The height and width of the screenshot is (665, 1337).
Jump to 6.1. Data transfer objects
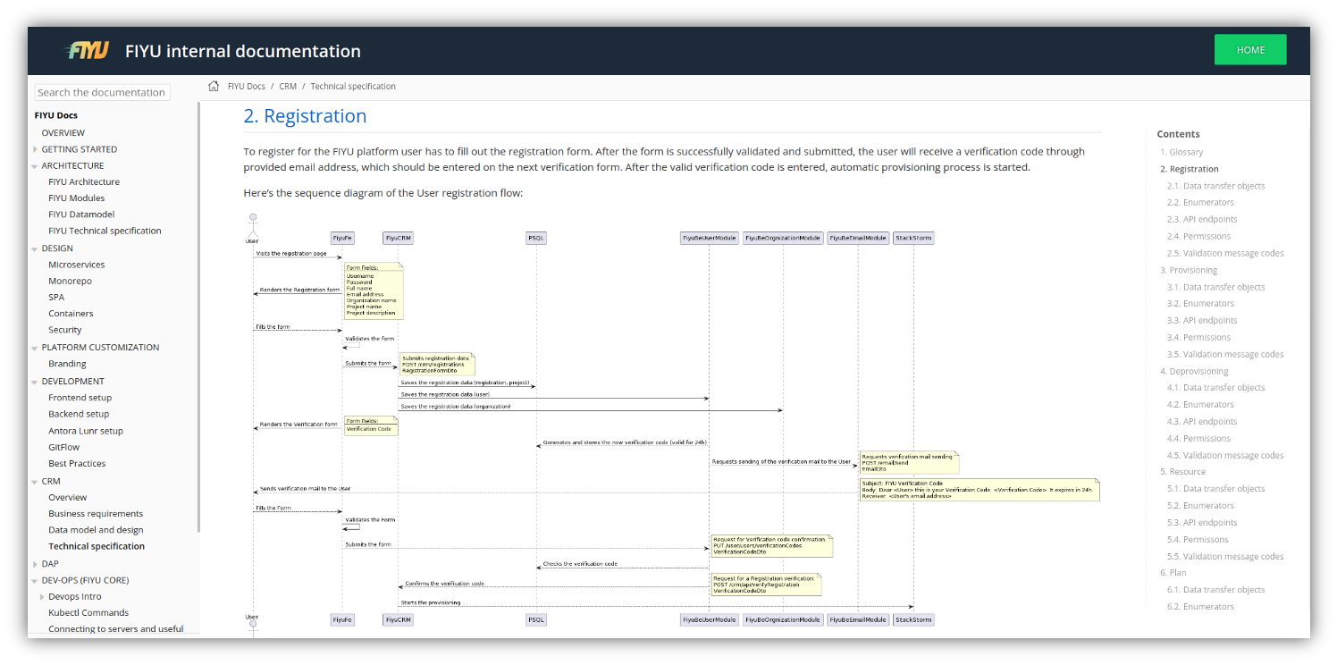[x=1215, y=590]
